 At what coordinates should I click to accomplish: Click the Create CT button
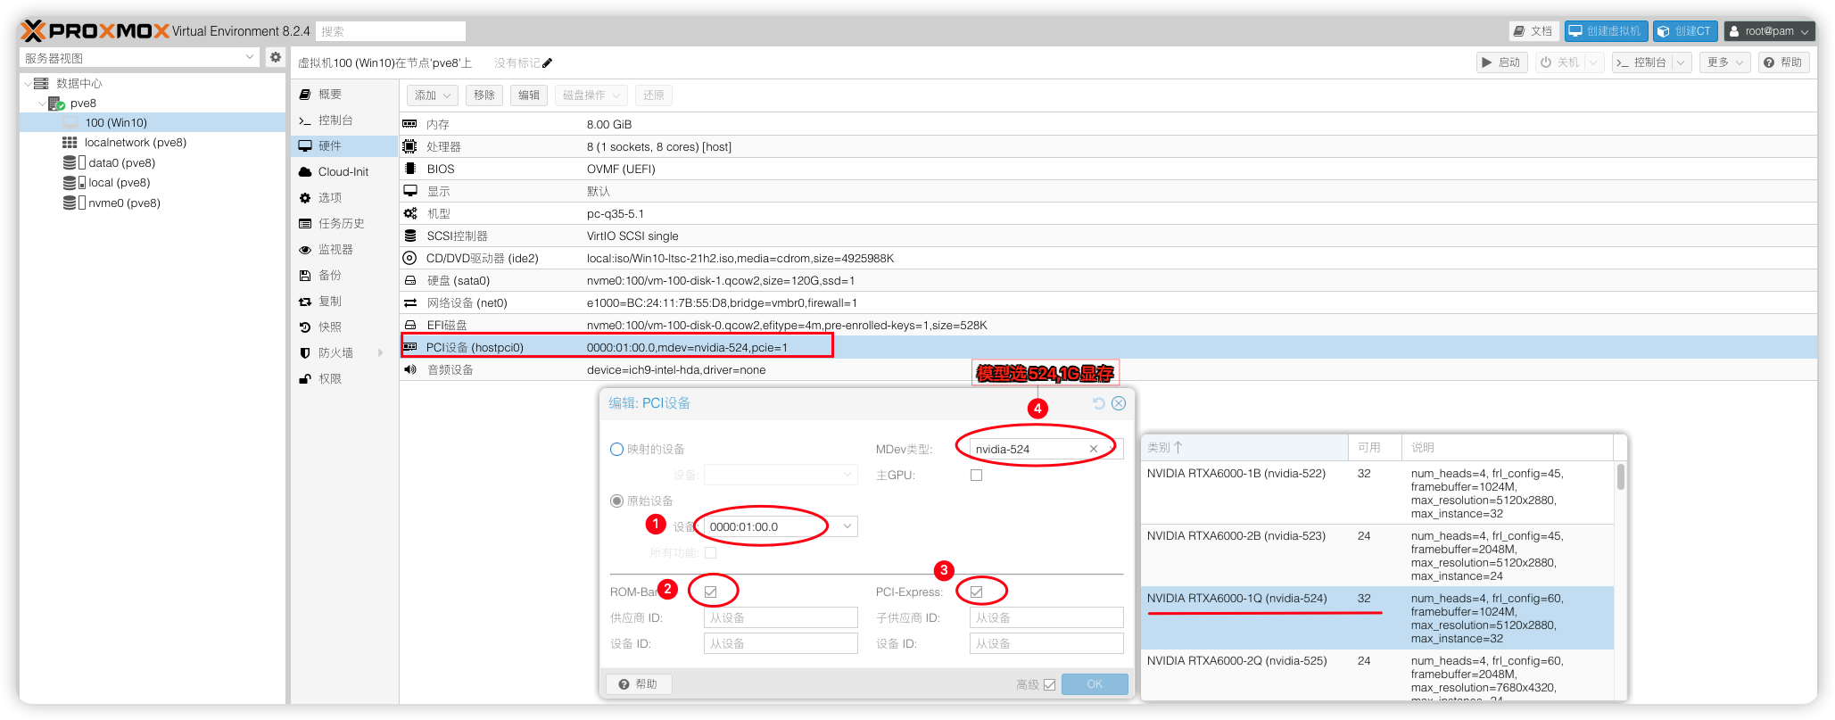[x=1685, y=30]
